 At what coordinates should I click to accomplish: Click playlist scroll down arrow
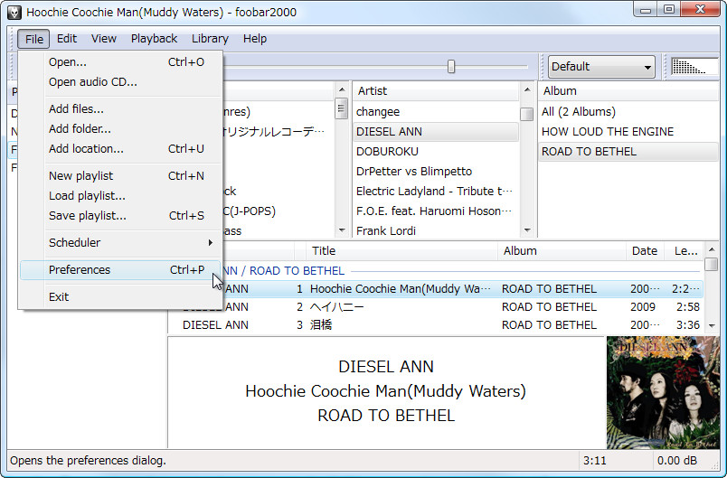(712, 326)
